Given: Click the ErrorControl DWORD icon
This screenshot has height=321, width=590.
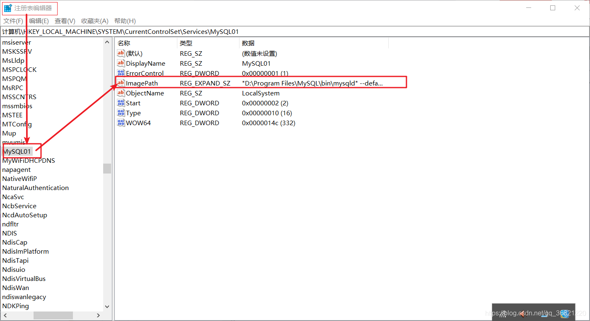Looking at the screenshot, I should pos(121,73).
